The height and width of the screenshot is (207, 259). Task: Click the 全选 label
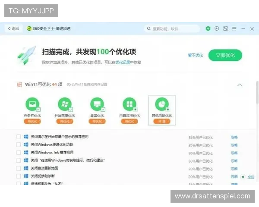(251, 177)
